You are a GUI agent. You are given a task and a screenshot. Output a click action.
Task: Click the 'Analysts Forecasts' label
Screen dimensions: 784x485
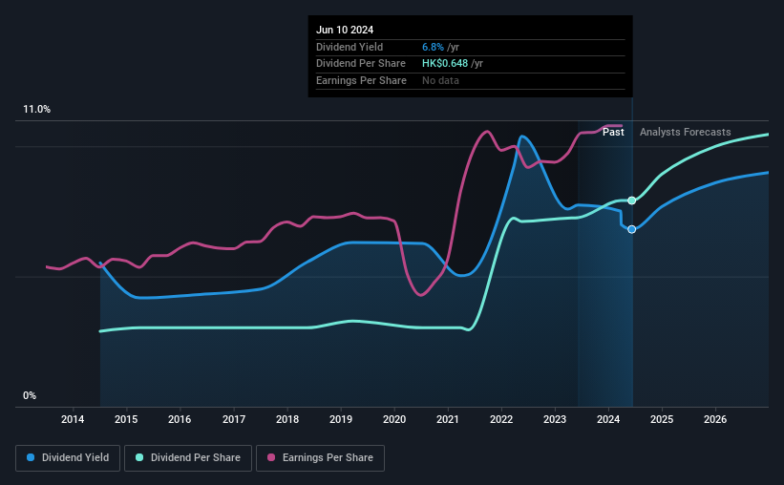685,132
